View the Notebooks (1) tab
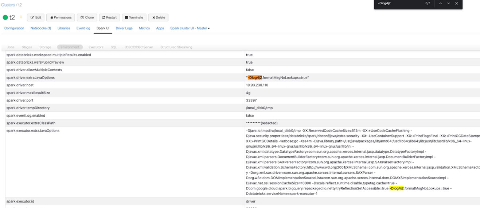The height and width of the screenshot is (208, 480). pyautogui.click(x=41, y=28)
